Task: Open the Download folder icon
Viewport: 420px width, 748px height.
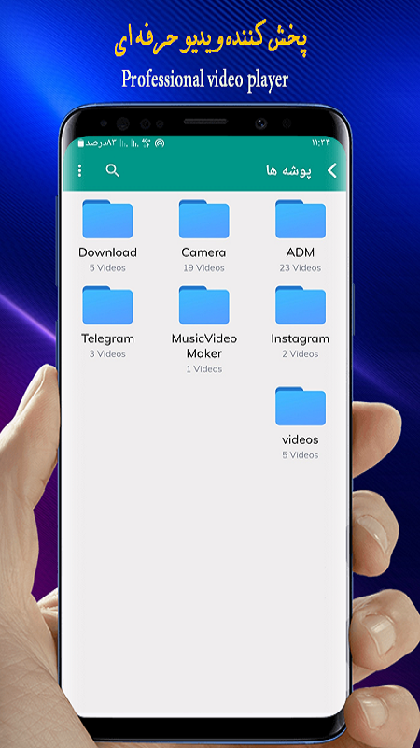Action: click(x=107, y=219)
